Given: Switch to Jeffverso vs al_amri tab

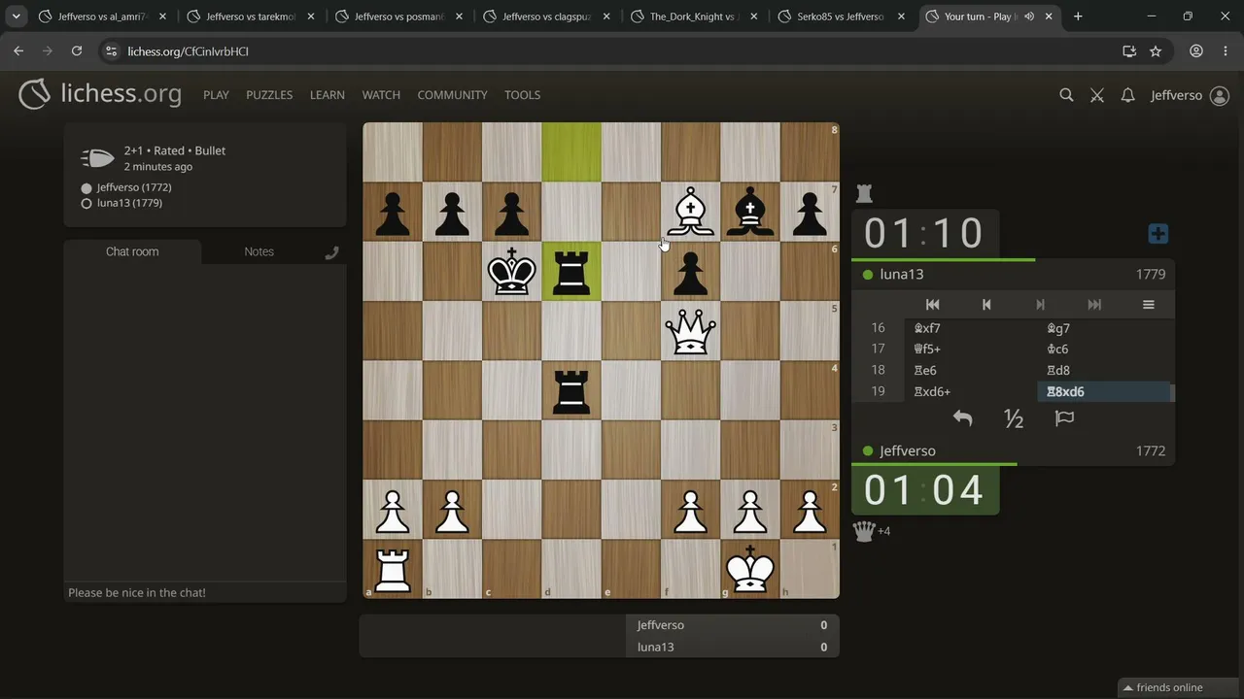Looking at the screenshot, I should click(x=103, y=17).
